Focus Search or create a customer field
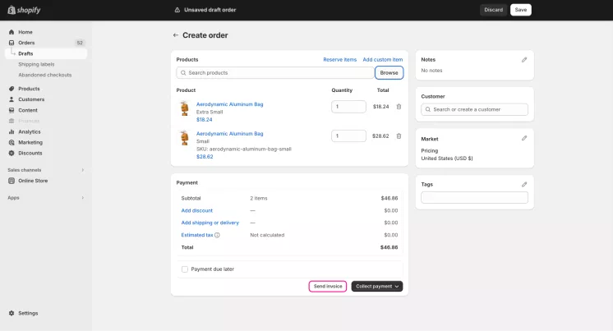 click(475, 109)
